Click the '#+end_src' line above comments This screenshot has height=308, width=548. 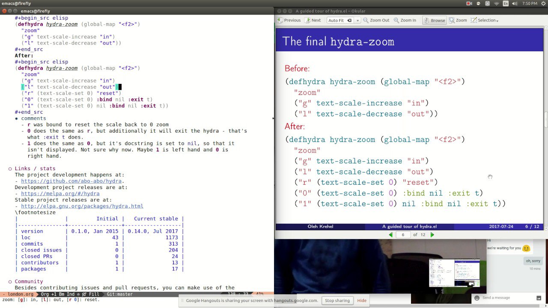point(29,112)
